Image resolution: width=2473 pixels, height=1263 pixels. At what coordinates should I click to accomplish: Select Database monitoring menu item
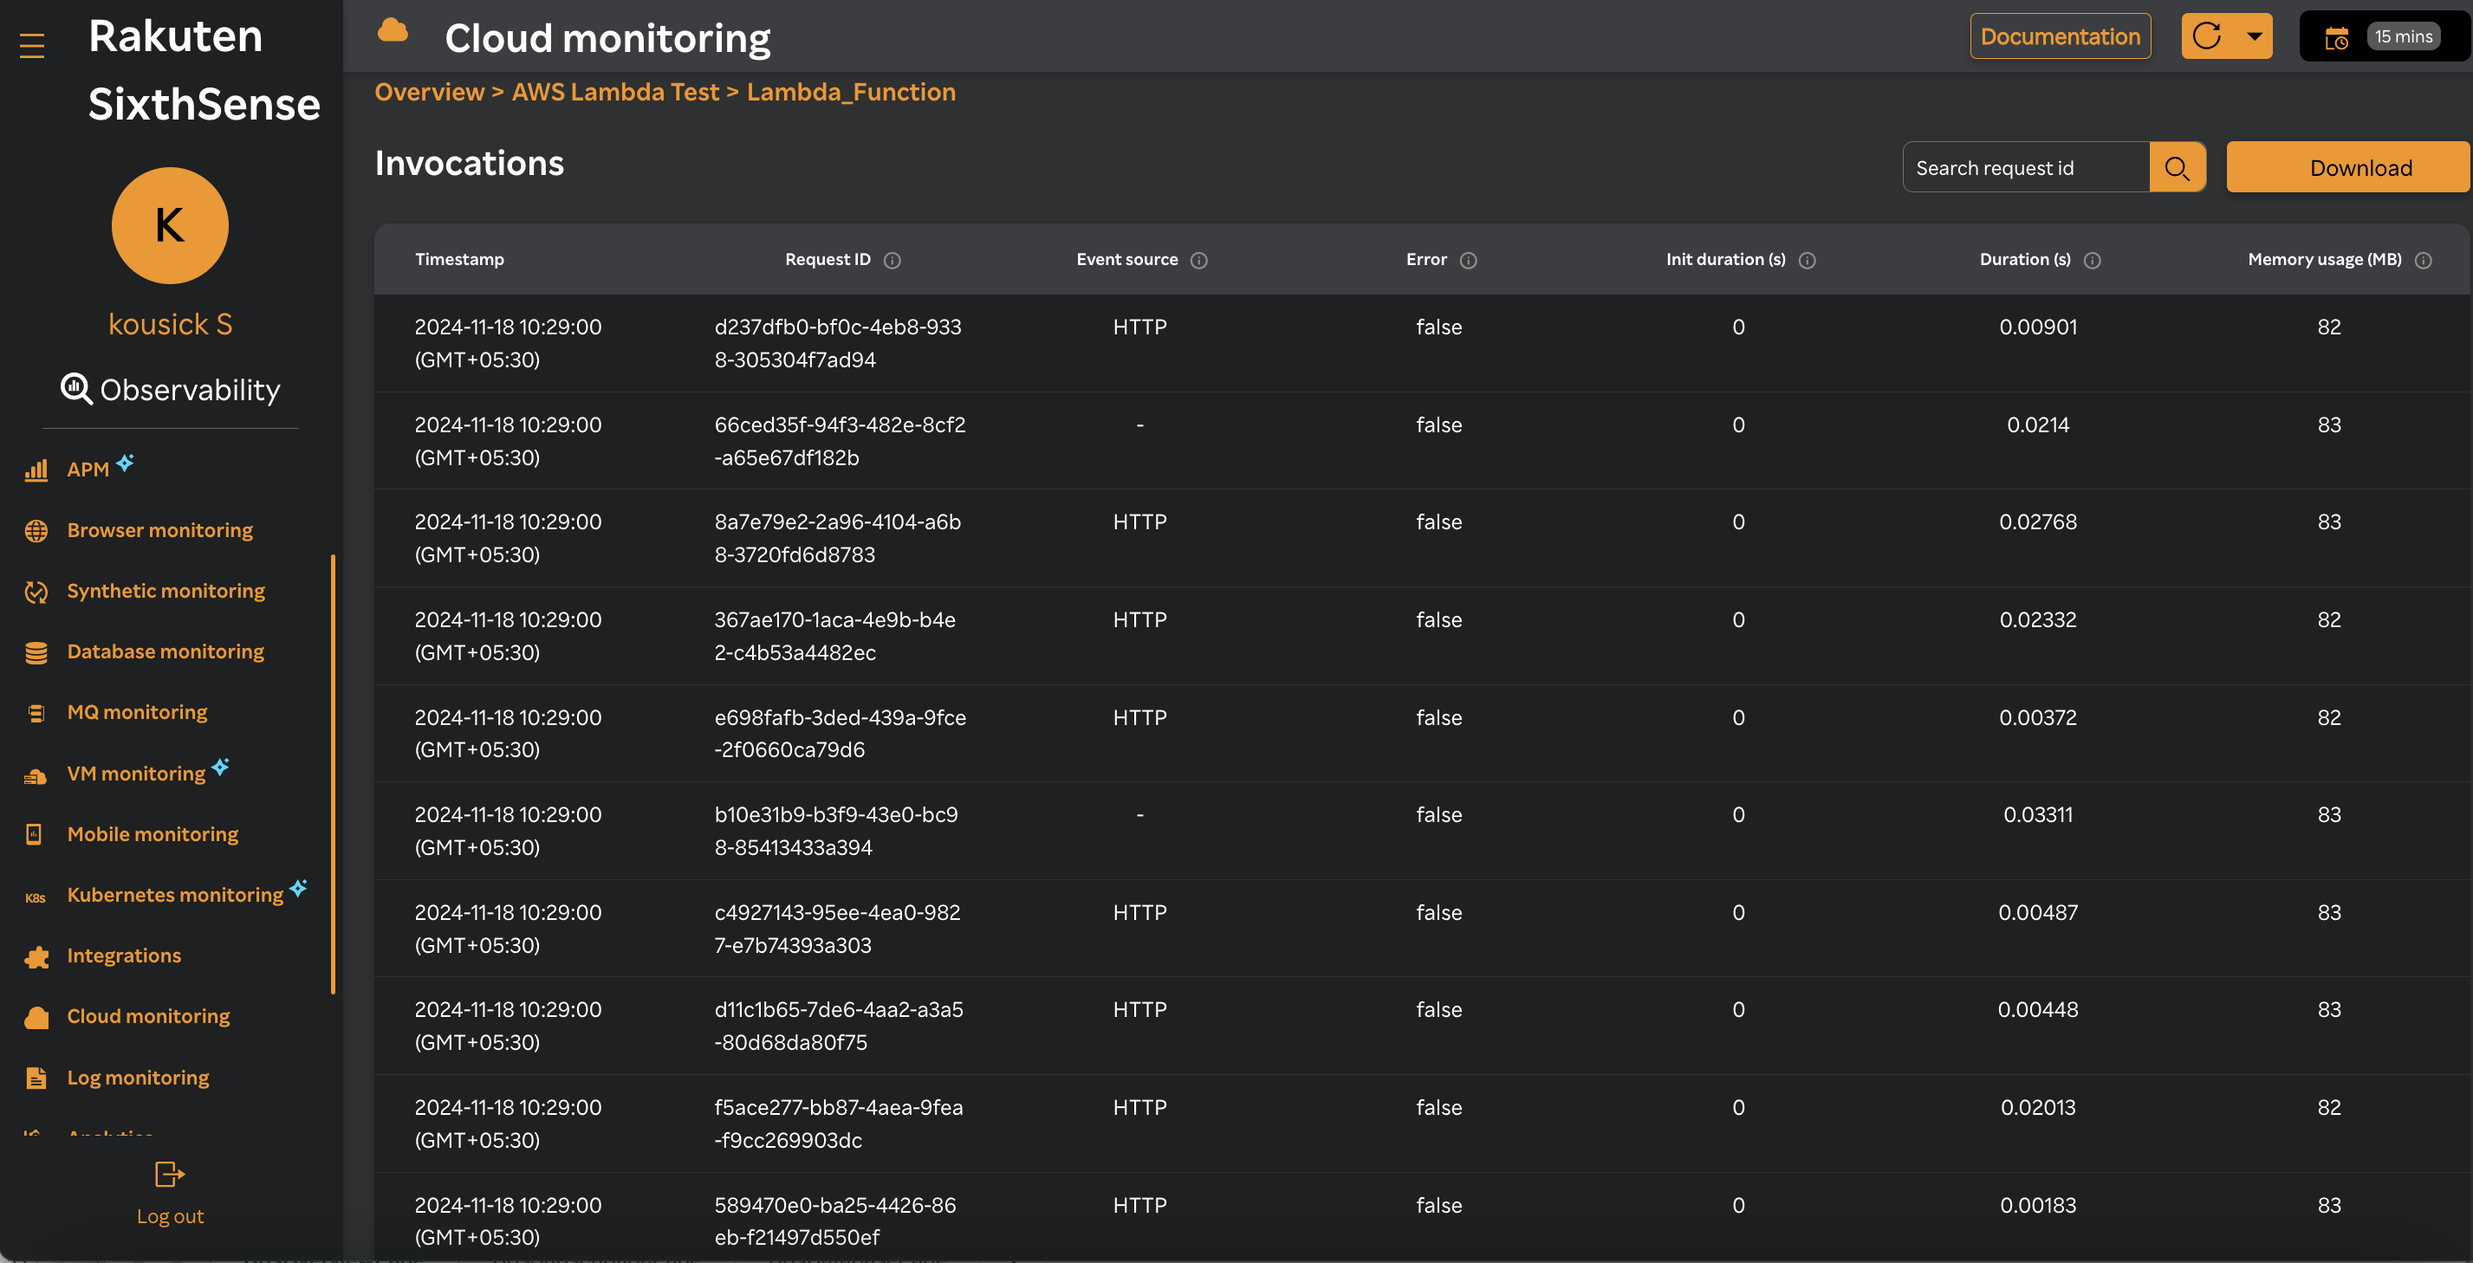(166, 651)
